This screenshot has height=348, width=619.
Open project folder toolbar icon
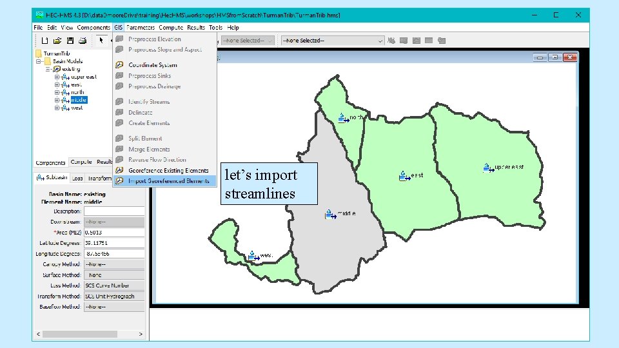(57, 41)
